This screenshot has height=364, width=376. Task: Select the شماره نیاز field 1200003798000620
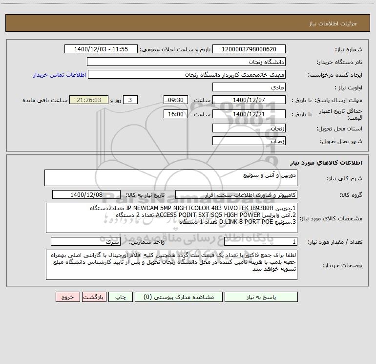coord(249,49)
